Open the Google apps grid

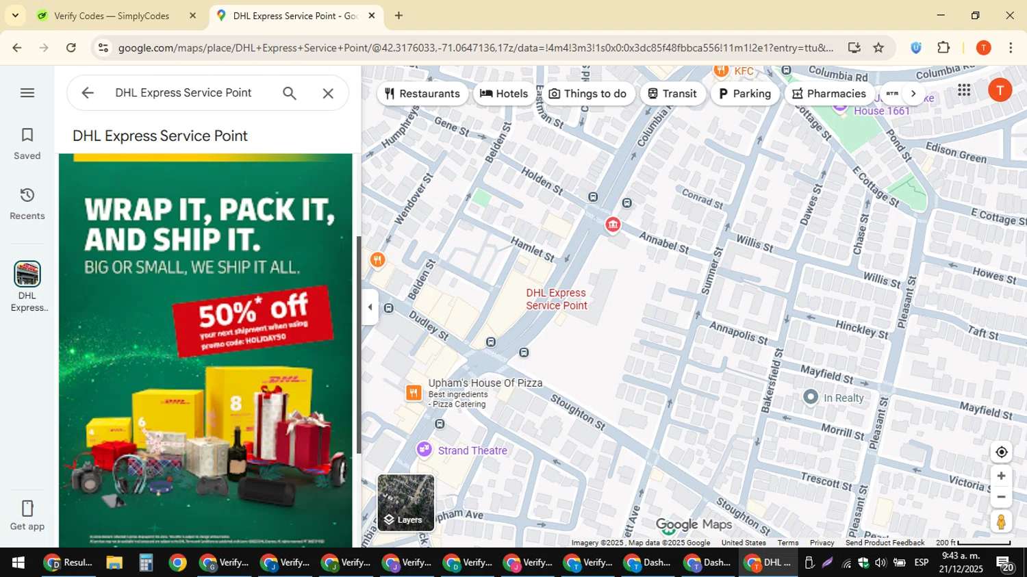[x=964, y=90]
